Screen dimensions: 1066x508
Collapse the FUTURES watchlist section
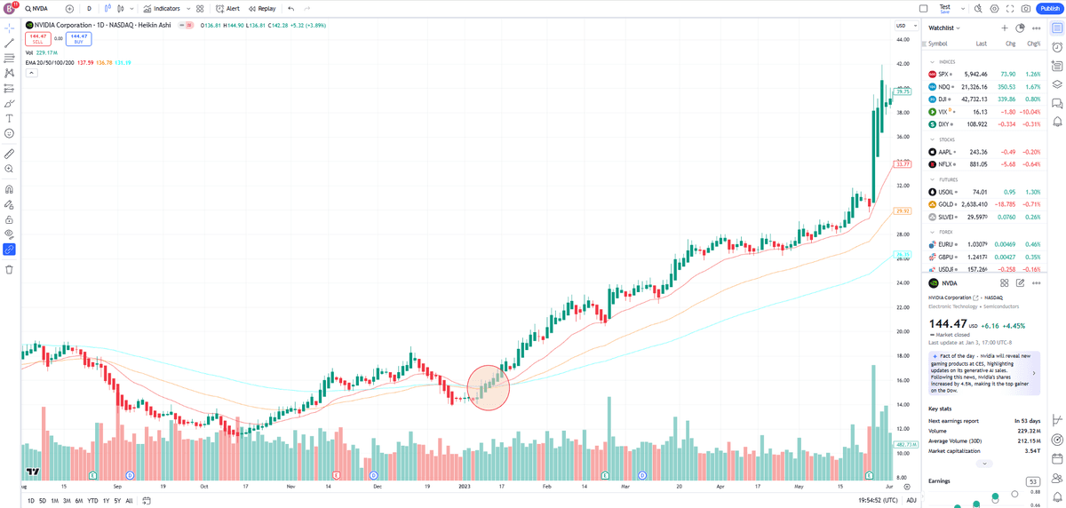[x=932, y=179]
